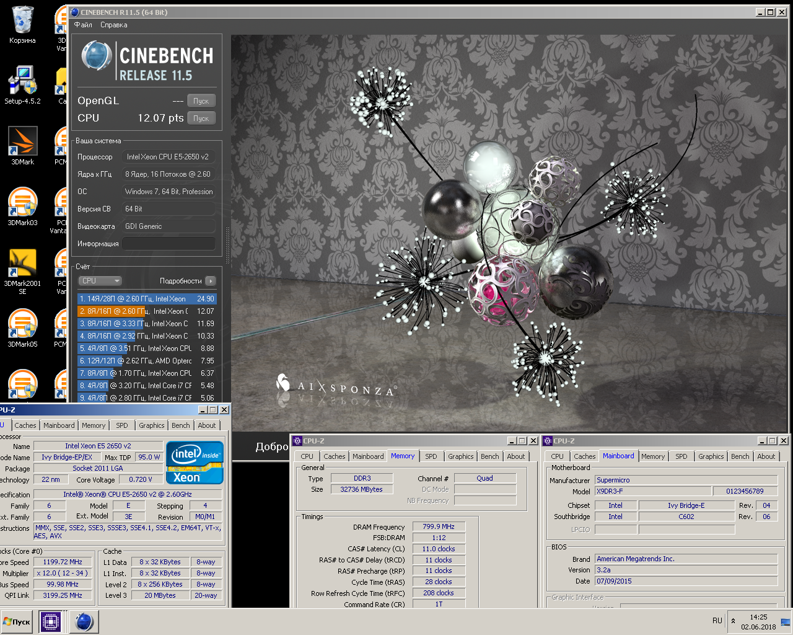The height and width of the screenshot is (635, 793).
Task: Click the CAS# Latency 11.0 clocks value
Action: [439, 549]
